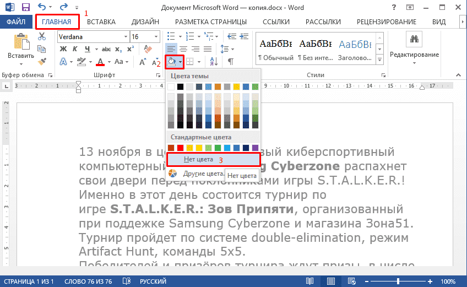Save the document with the floppy icon
467x287 pixels.
[26, 7]
